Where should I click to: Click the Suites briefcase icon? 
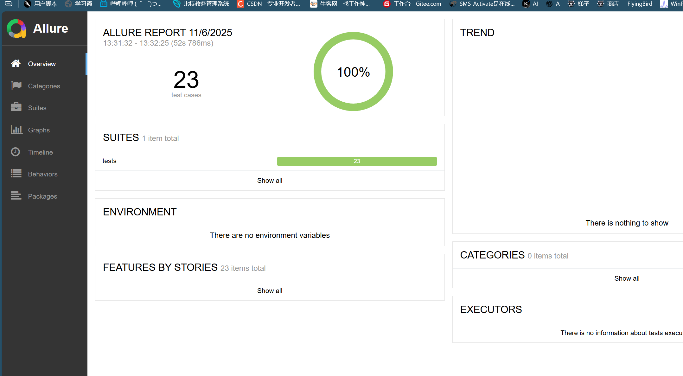click(16, 107)
